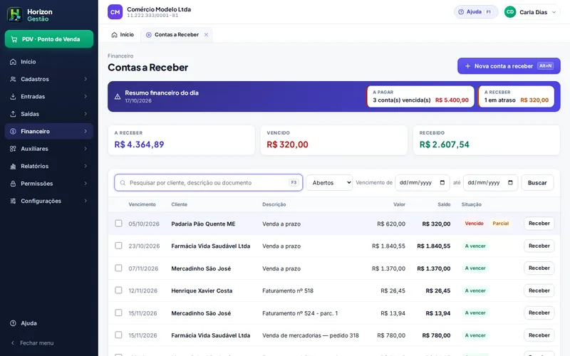Click the bar chart icon beside Relatórios
The image size is (570, 356).
point(13,167)
